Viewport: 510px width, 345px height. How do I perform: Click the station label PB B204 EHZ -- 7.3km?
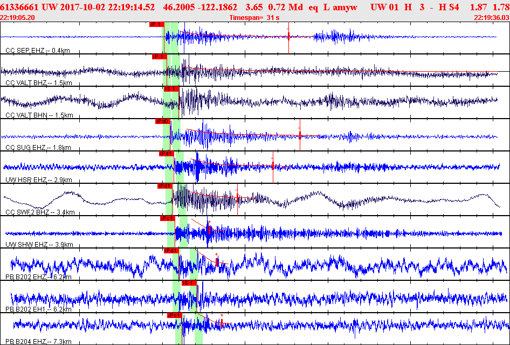(39, 341)
